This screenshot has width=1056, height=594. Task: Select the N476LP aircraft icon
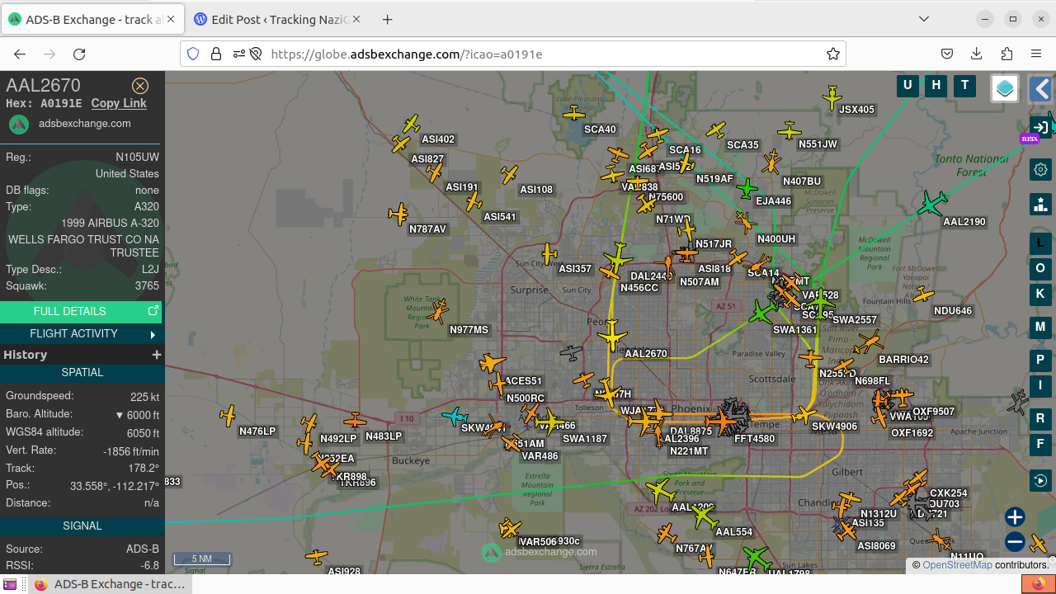pos(228,416)
